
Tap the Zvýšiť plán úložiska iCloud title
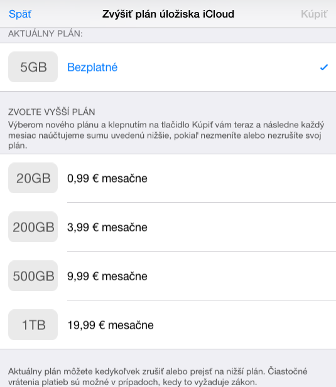pyautogui.click(x=168, y=14)
